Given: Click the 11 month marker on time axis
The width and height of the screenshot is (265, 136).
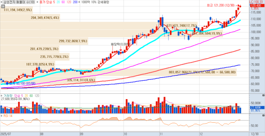Looking at the screenshot, I should tap(161, 134).
